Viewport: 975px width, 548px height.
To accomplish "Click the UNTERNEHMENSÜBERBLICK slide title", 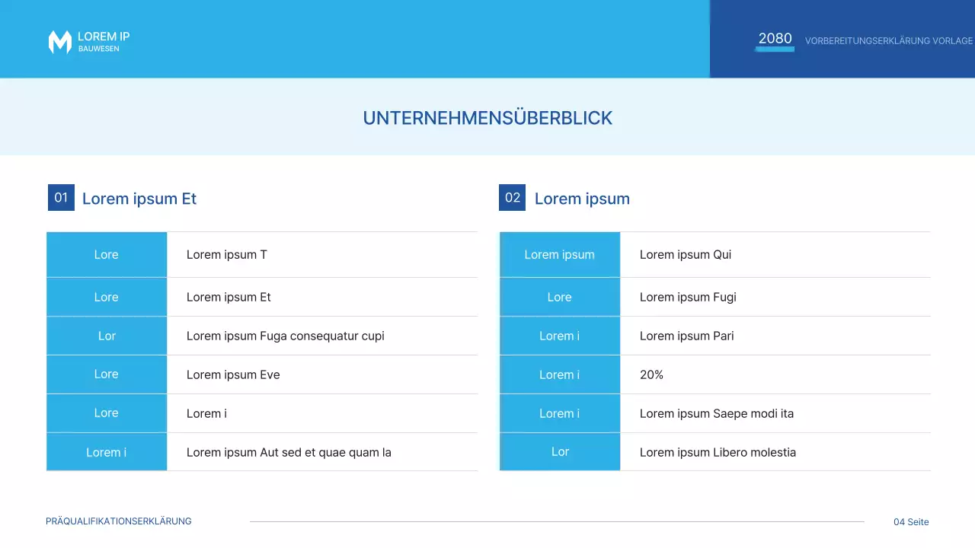I will click(487, 118).
